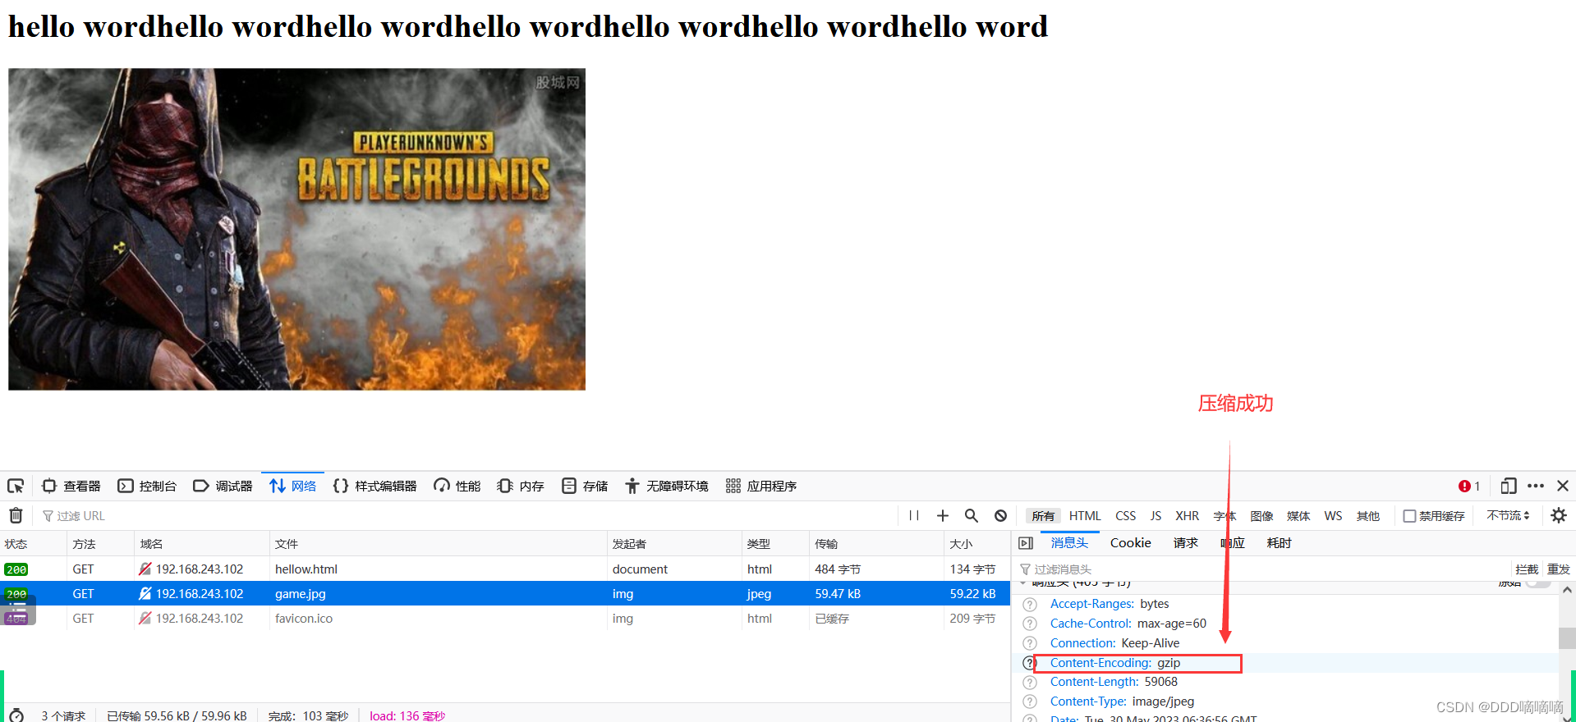Open help for Content-Length header
Screen dimensions: 1576x722
1030,682
